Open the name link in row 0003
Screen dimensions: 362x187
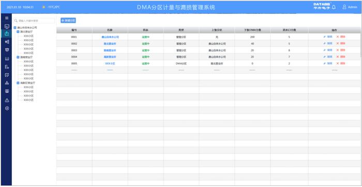pos(110,50)
